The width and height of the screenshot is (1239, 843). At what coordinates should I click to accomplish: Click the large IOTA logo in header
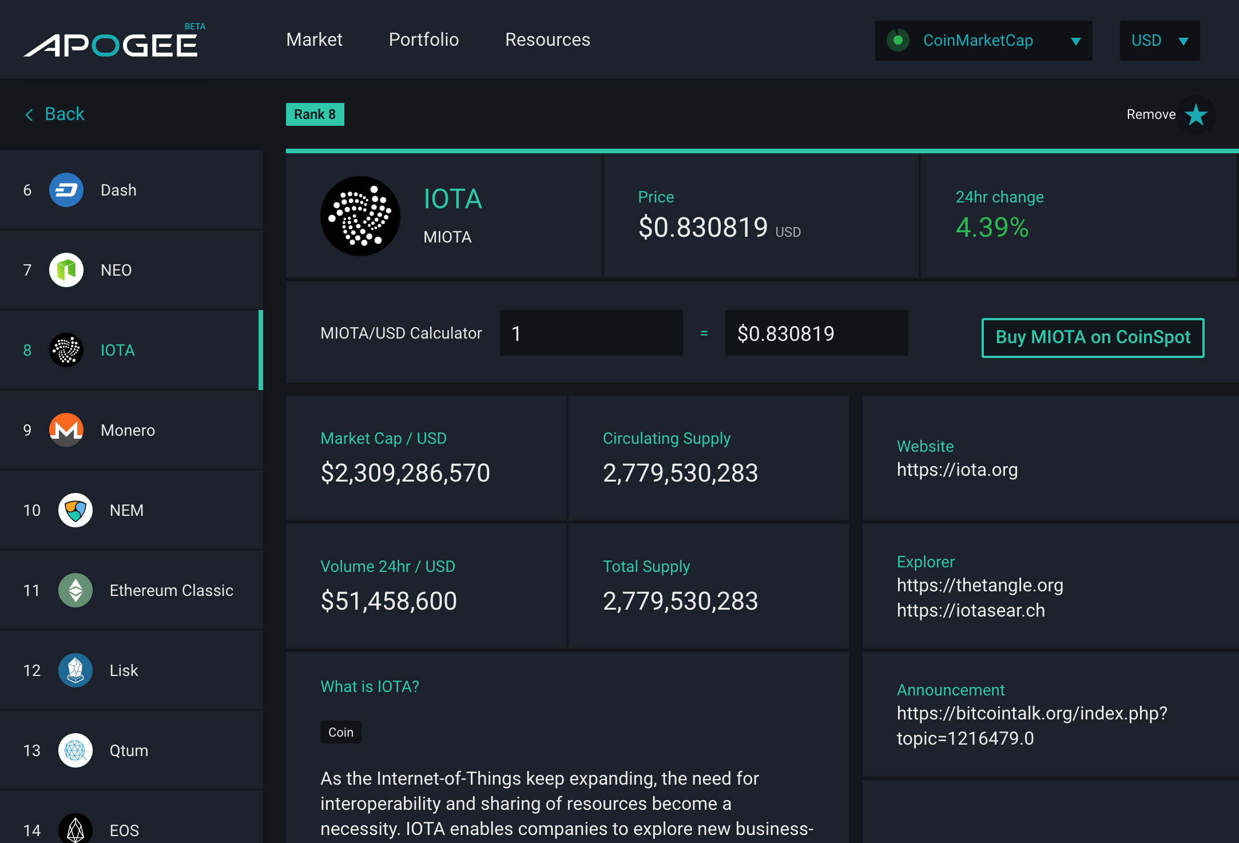pos(360,216)
